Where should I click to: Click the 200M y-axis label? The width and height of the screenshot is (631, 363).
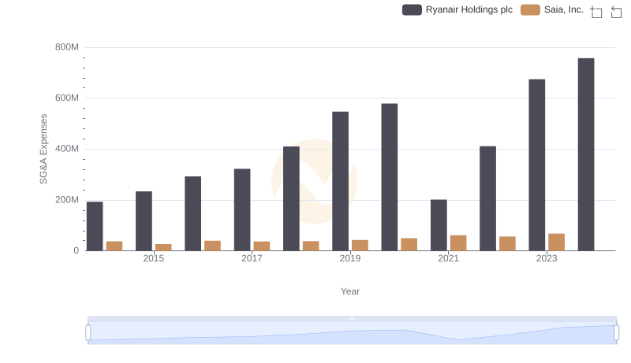pyautogui.click(x=67, y=200)
